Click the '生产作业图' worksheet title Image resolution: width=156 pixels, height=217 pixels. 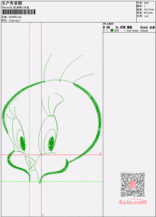pos(12,3)
